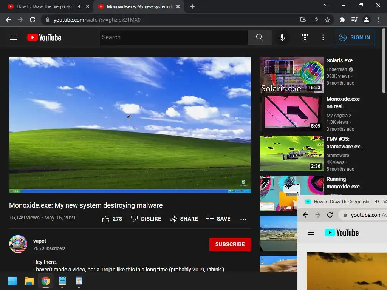Image resolution: width=387 pixels, height=290 pixels.
Task: Open the Enderman channel name
Action: (337, 69)
